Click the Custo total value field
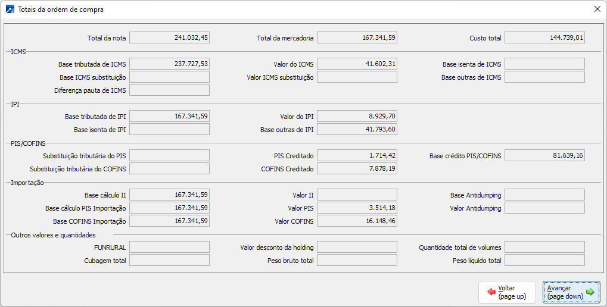 tap(544, 37)
